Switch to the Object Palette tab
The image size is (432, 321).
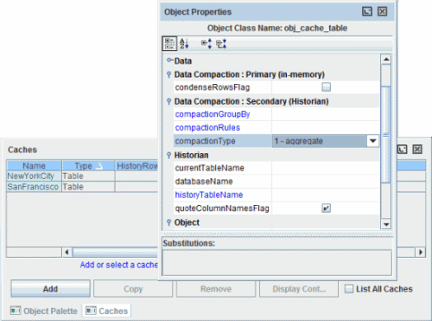click(44, 311)
